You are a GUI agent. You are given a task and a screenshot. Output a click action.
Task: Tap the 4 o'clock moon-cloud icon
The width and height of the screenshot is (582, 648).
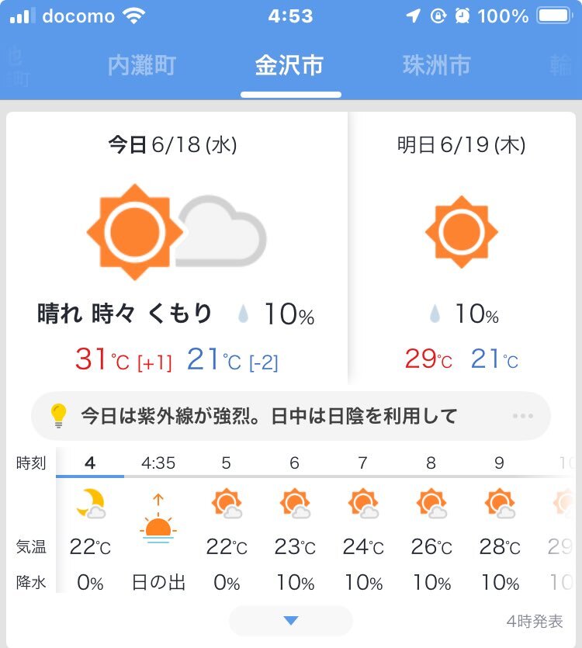(90, 503)
